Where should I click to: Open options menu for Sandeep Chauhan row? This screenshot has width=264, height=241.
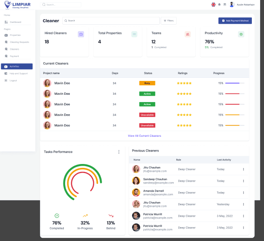point(243,181)
